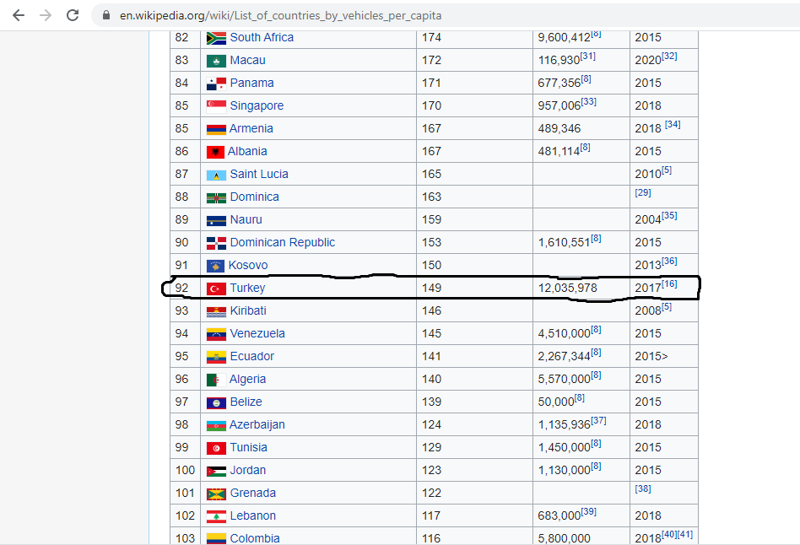Click the Tunisia flag icon
The height and width of the screenshot is (545, 800).
pos(216,448)
